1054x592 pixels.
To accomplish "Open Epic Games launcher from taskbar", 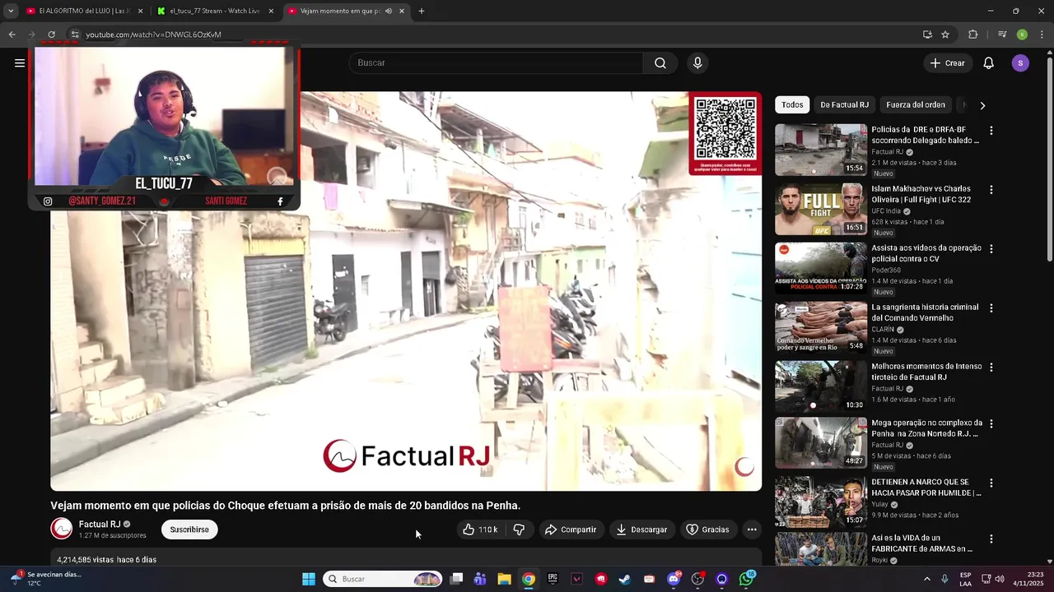I will [x=553, y=579].
